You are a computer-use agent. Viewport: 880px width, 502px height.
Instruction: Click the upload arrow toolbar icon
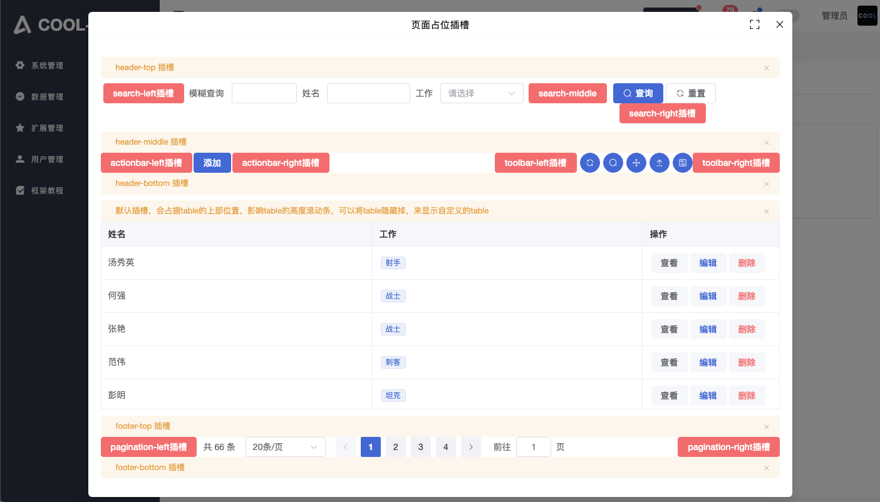tap(660, 163)
